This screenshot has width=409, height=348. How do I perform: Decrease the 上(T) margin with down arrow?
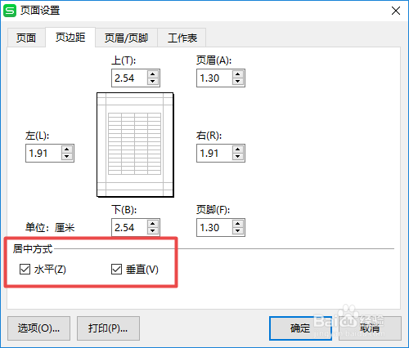tap(153, 82)
